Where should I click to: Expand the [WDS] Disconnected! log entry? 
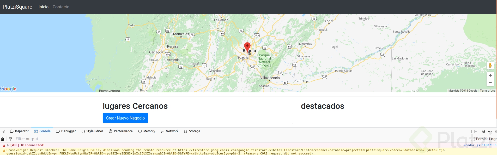point(8,145)
